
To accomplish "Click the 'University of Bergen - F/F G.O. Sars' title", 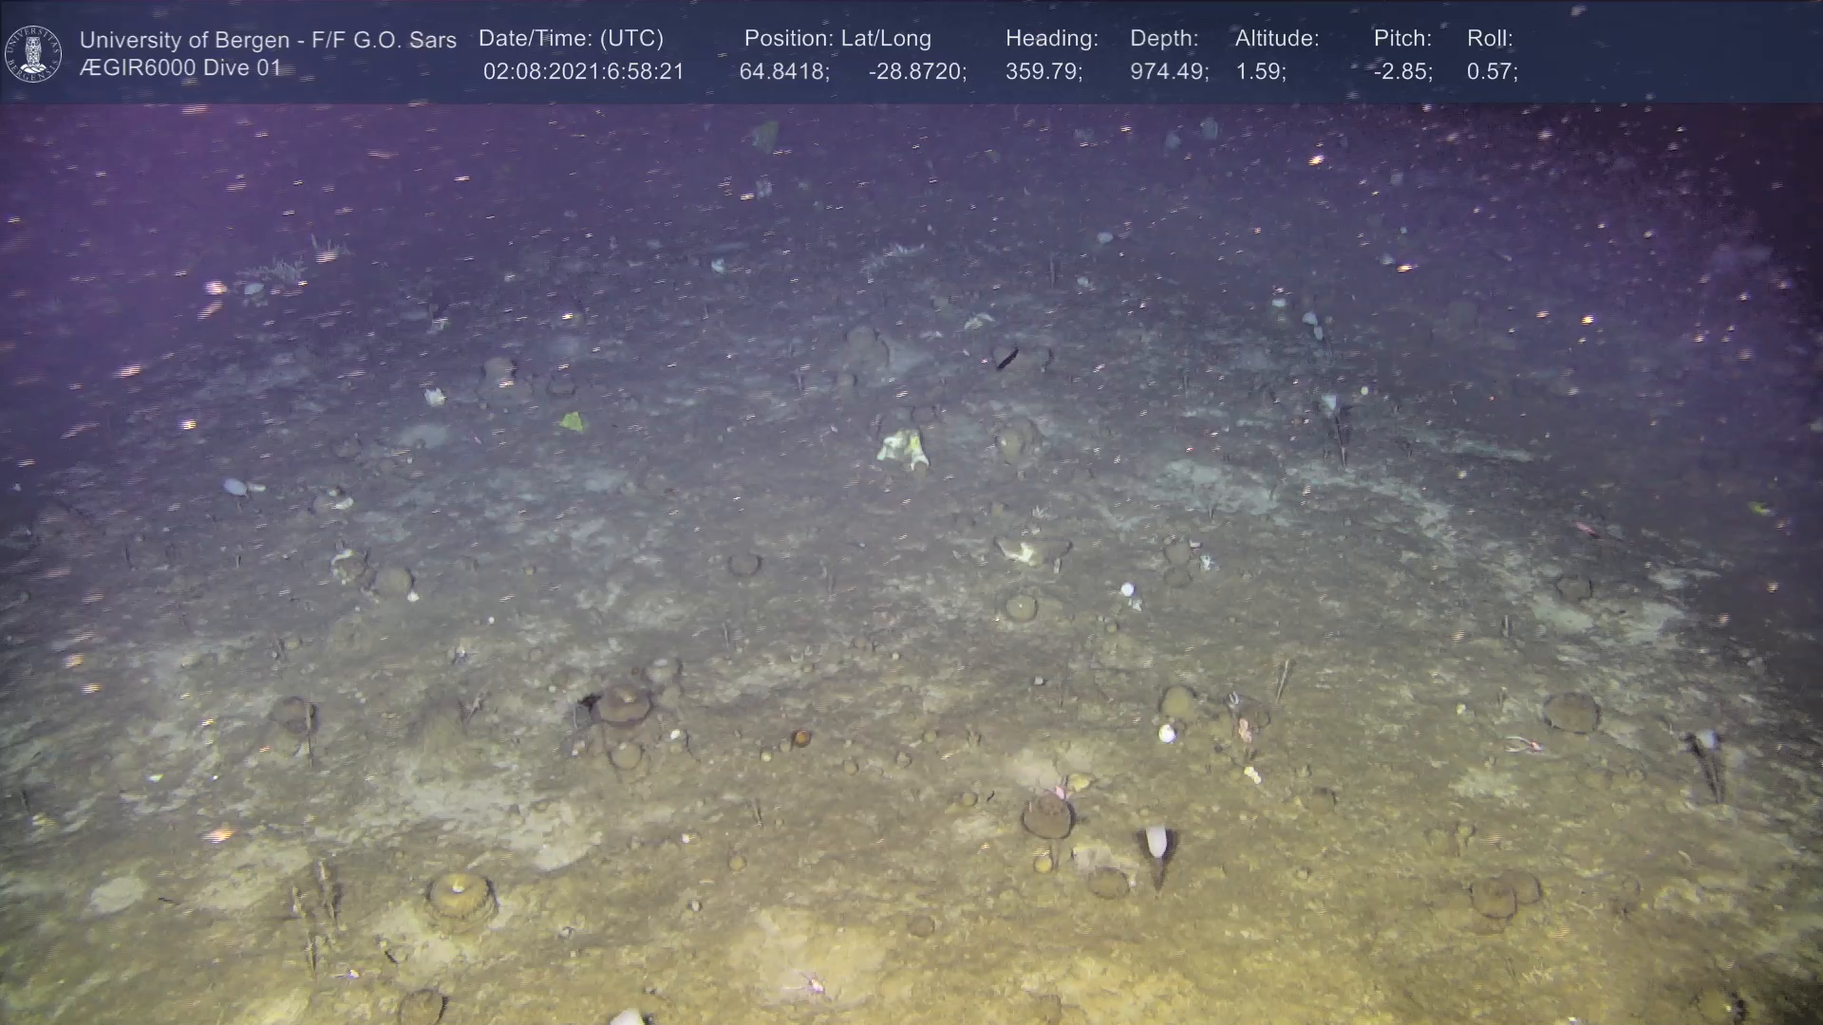I will (268, 40).
